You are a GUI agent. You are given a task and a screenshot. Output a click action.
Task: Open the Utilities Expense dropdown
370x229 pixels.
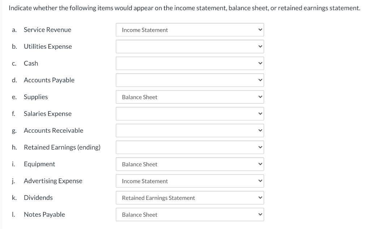190,46
